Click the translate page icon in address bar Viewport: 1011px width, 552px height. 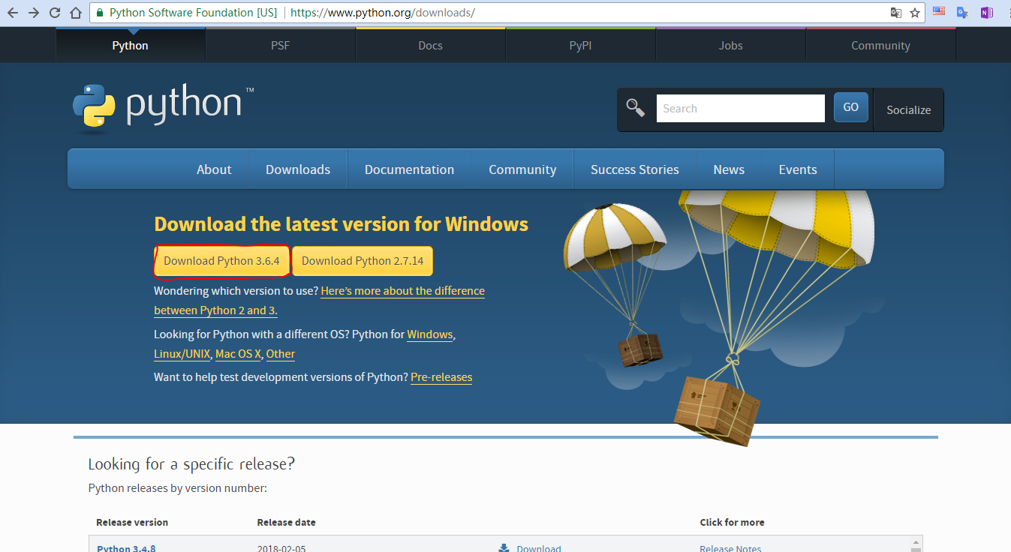pyautogui.click(x=895, y=13)
